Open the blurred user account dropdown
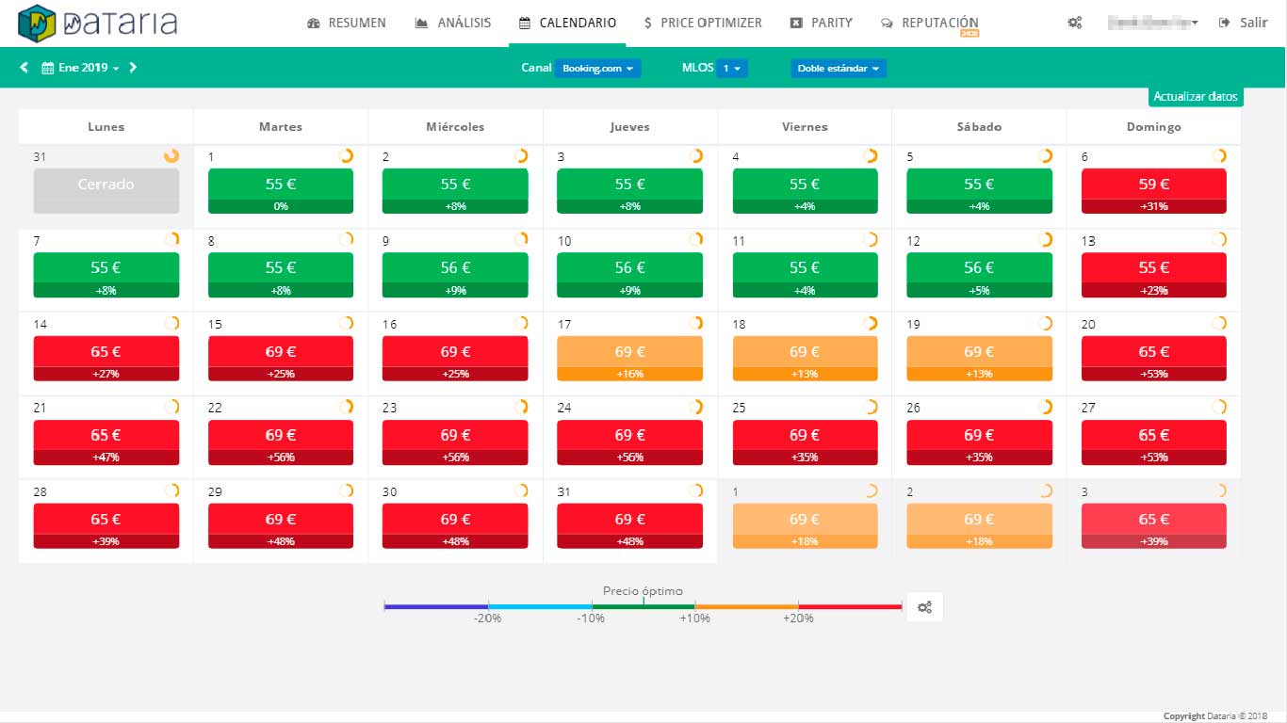The width and height of the screenshot is (1287, 723). (x=1153, y=23)
